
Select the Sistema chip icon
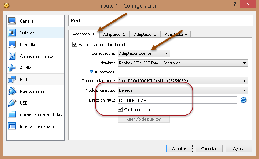pos(12,33)
